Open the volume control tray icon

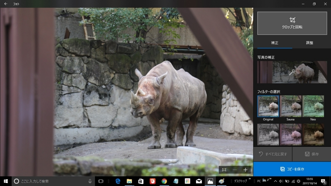pos(281,181)
